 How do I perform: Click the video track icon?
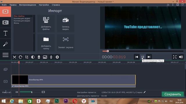pyautogui.click(x=6, y=81)
